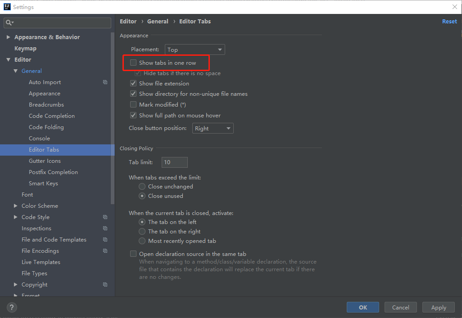The height and width of the screenshot is (318, 462).
Task: Click the project-level icon beside Auto Import
Action: (x=105, y=82)
